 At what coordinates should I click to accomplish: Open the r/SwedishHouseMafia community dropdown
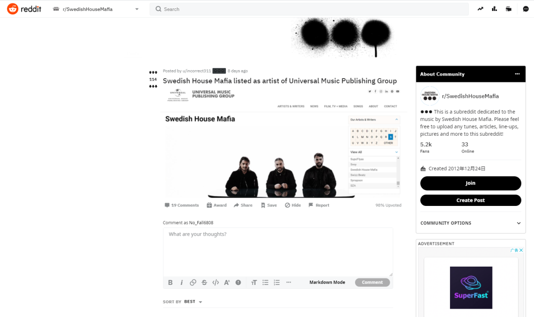pos(96,9)
